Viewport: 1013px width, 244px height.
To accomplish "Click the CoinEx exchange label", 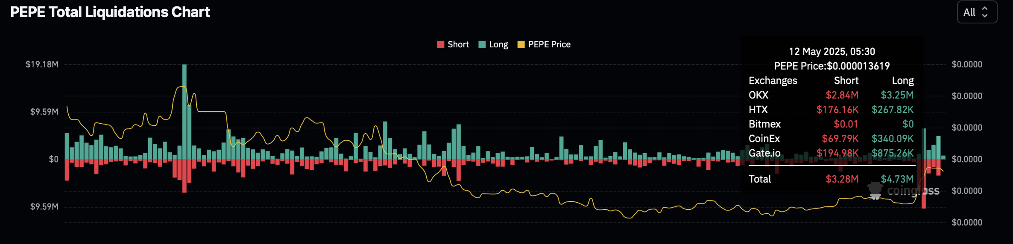I will [x=764, y=139].
